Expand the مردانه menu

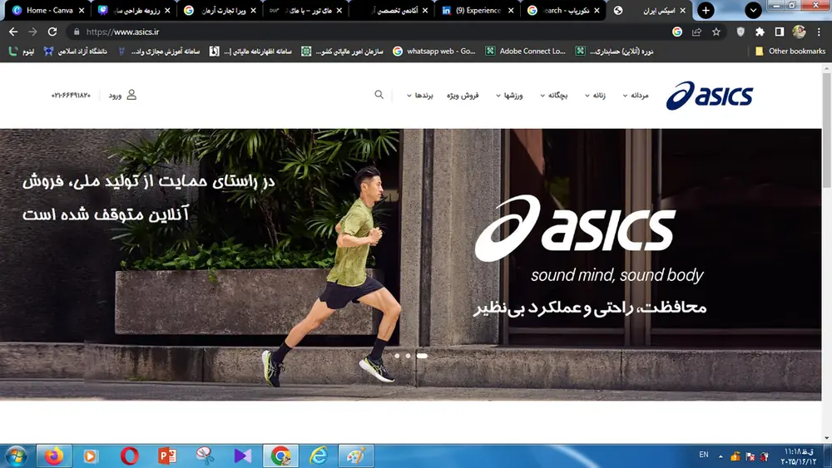[636, 95]
